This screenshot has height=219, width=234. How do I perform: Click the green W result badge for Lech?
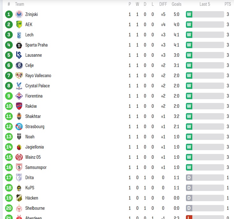189,35
